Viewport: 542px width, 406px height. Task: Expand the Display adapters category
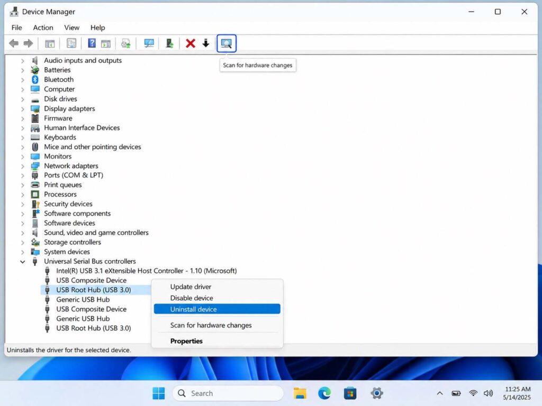point(22,109)
